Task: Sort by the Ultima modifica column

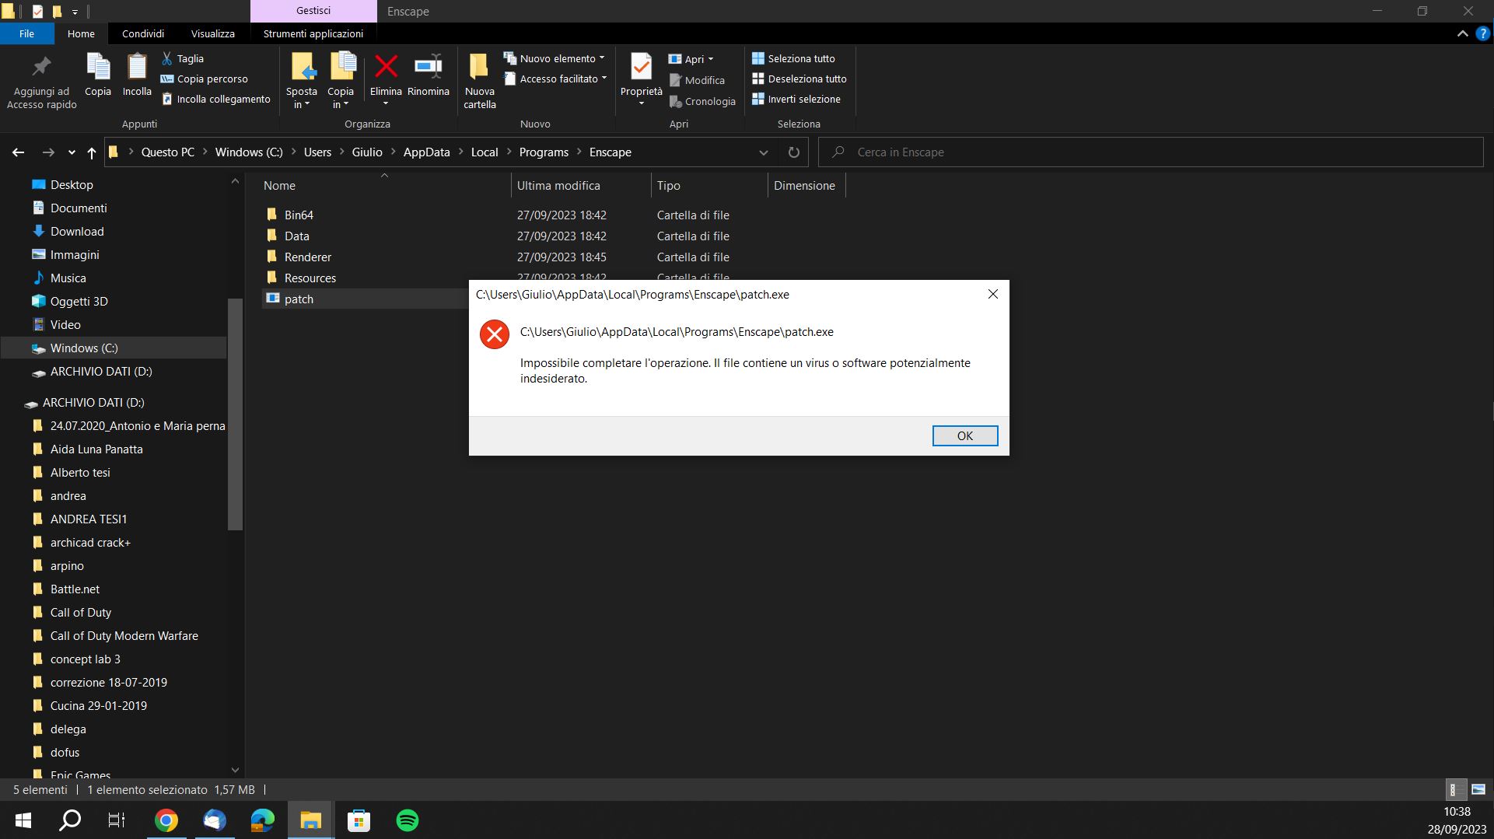Action: coord(580,186)
